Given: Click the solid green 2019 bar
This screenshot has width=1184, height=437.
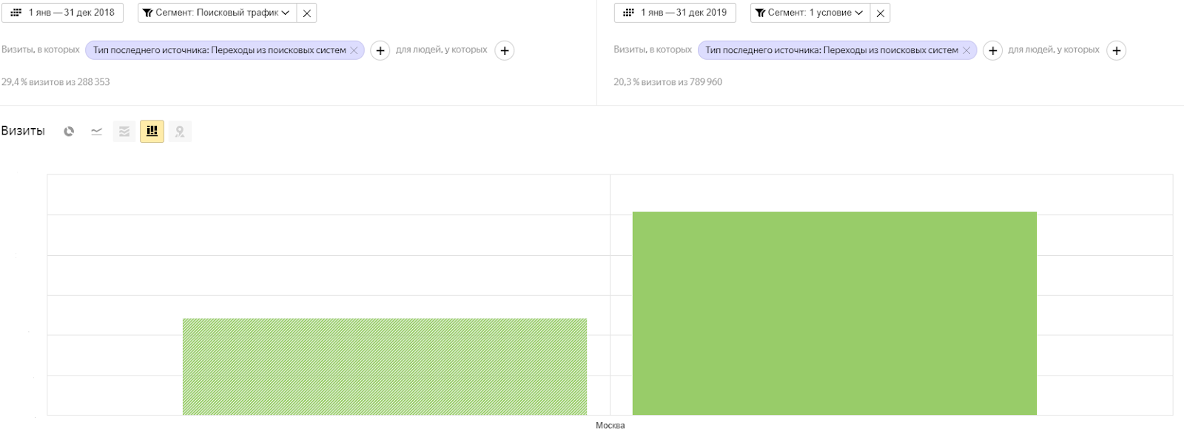Looking at the screenshot, I should (834, 314).
